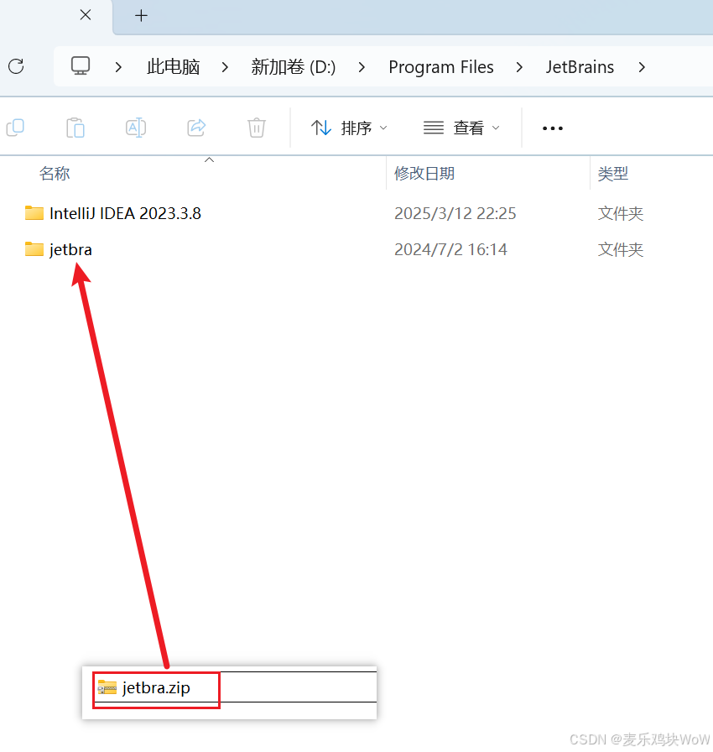
Task: Click the paste clipboard icon
Action: click(x=75, y=128)
